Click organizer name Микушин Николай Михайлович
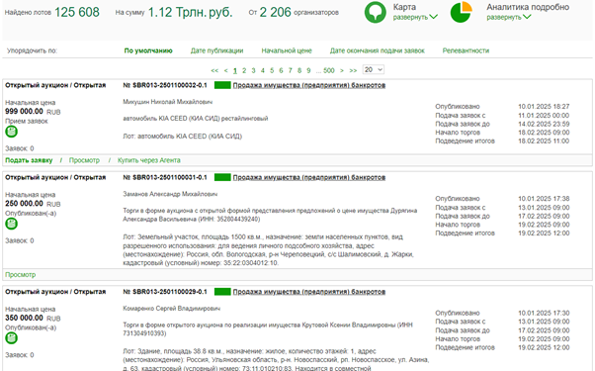Screen dimensions: 595x371 click(168, 102)
